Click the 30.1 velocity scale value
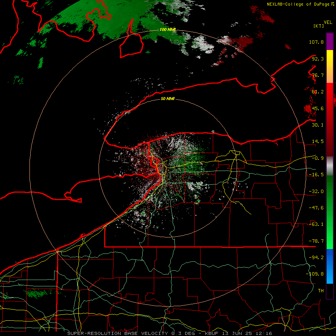336x336 pixels. (x=318, y=125)
